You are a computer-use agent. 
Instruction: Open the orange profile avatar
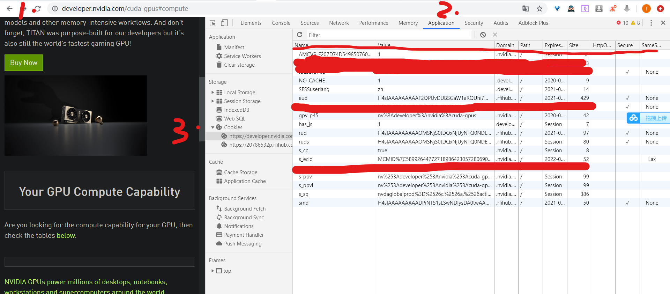646,9
